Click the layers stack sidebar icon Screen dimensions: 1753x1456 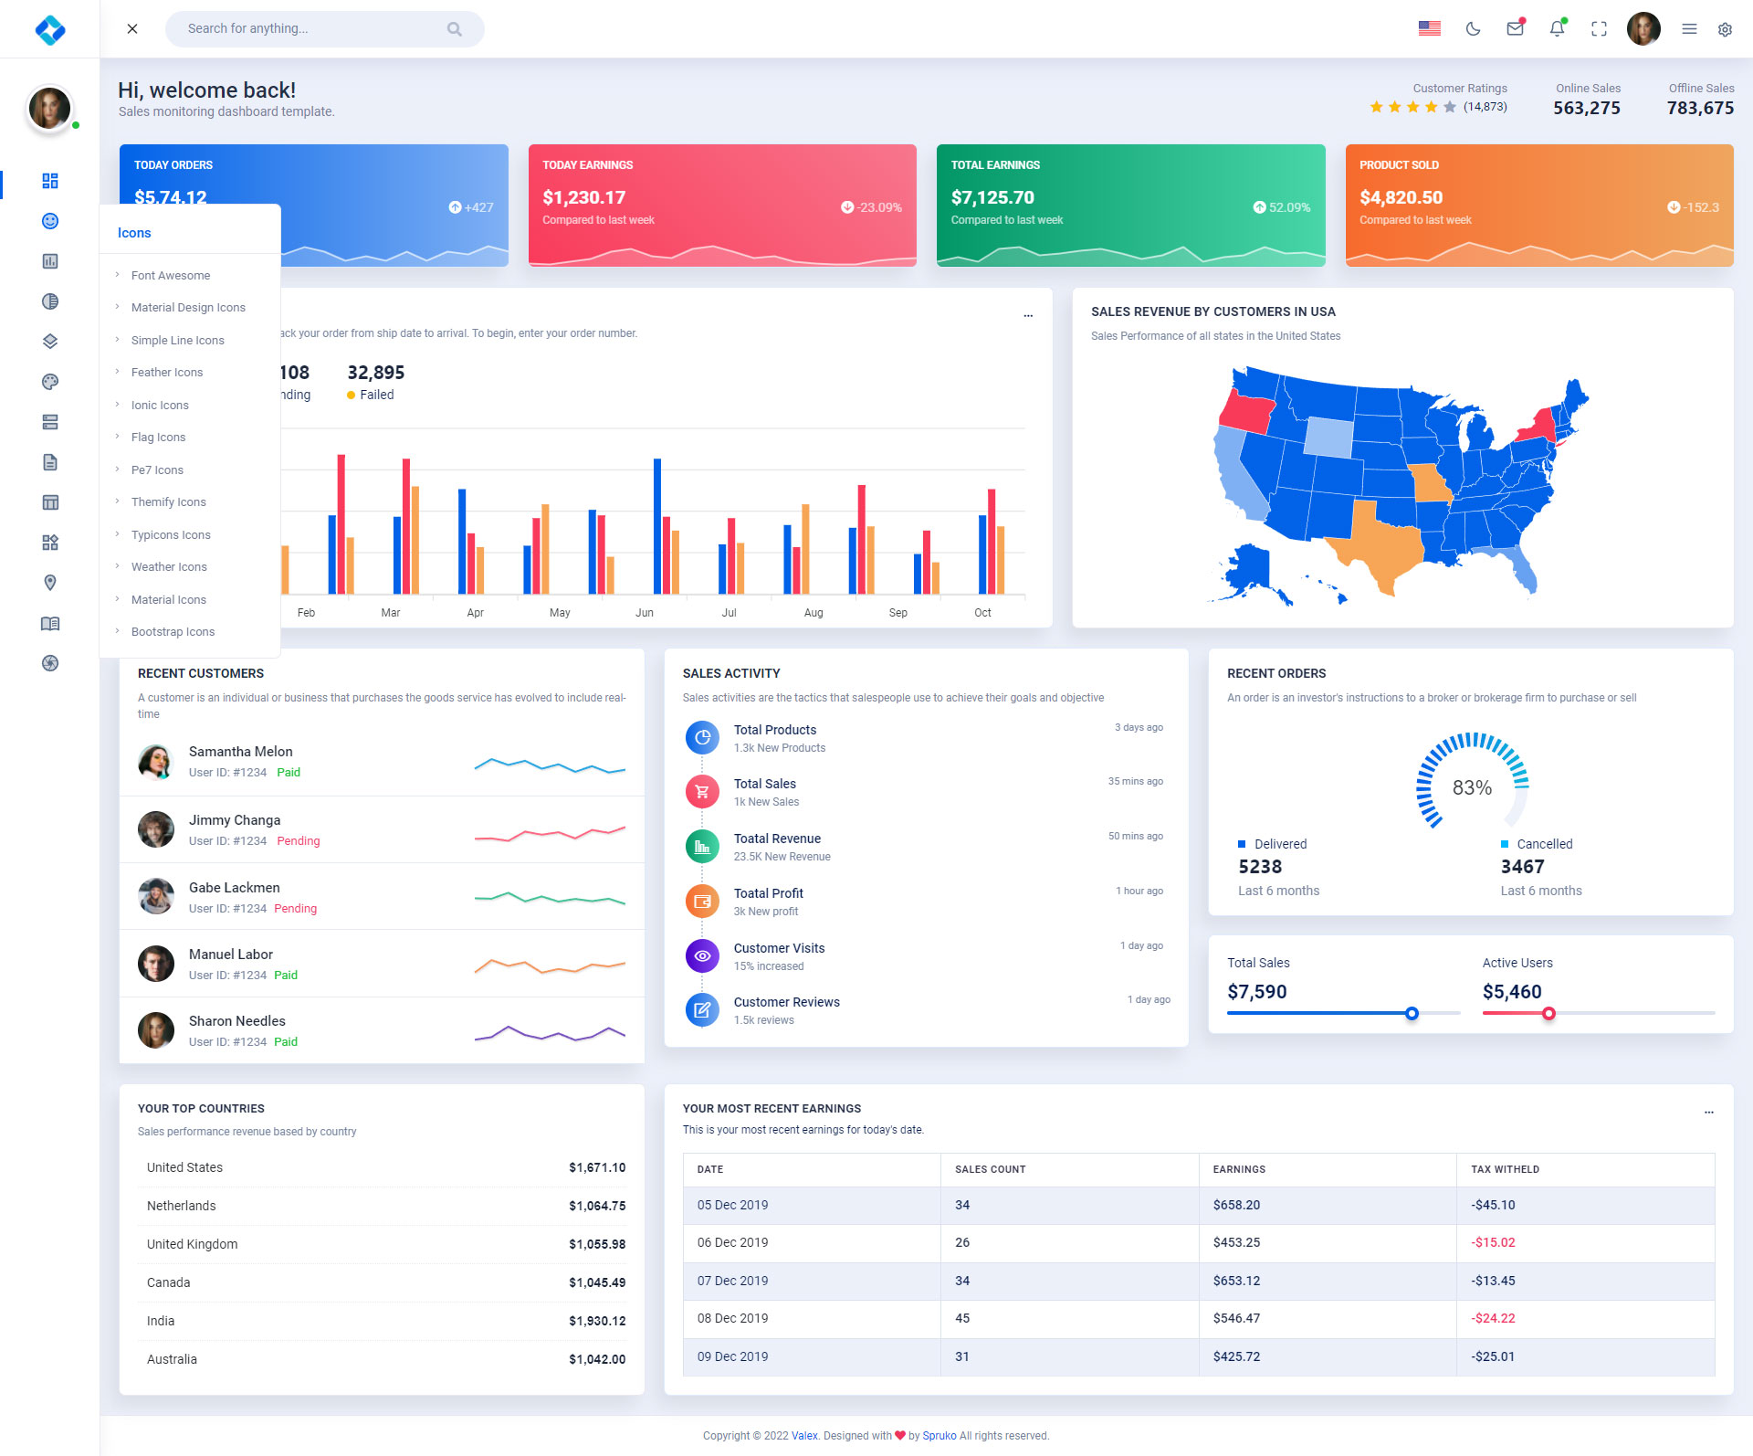50,342
